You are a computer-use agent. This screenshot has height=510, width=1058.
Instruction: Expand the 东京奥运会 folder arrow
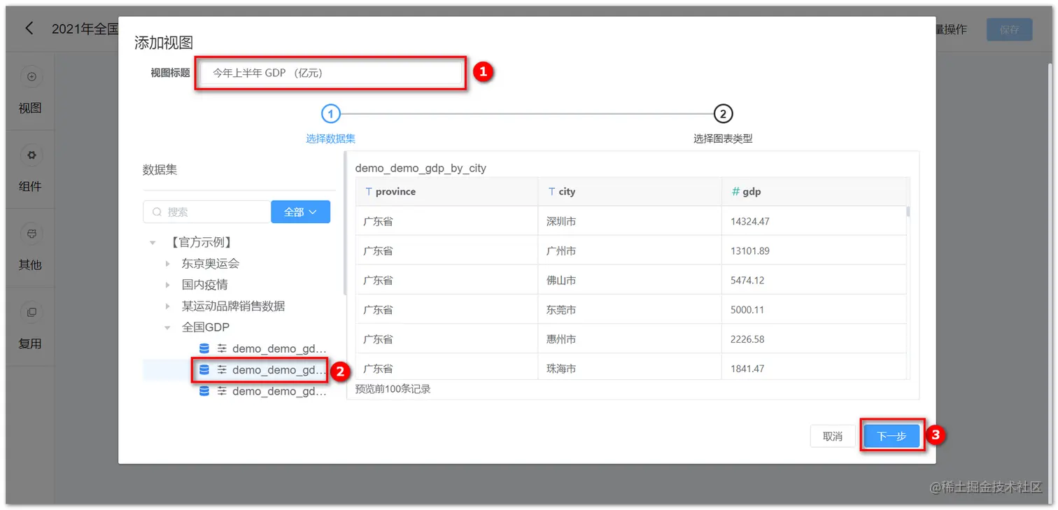coord(168,264)
